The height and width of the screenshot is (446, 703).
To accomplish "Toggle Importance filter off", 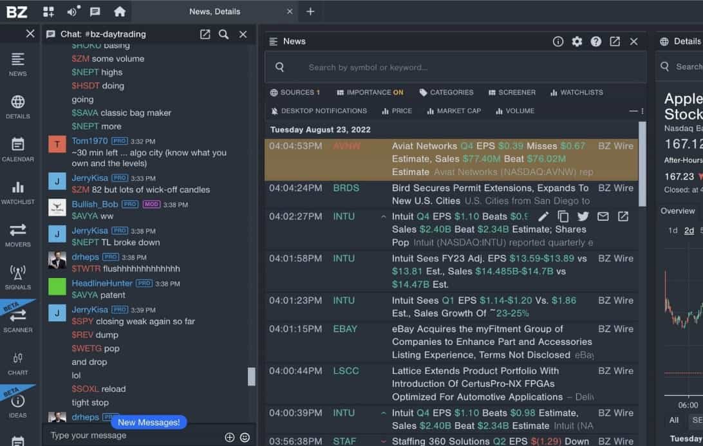I will pyautogui.click(x=370, y=92).
